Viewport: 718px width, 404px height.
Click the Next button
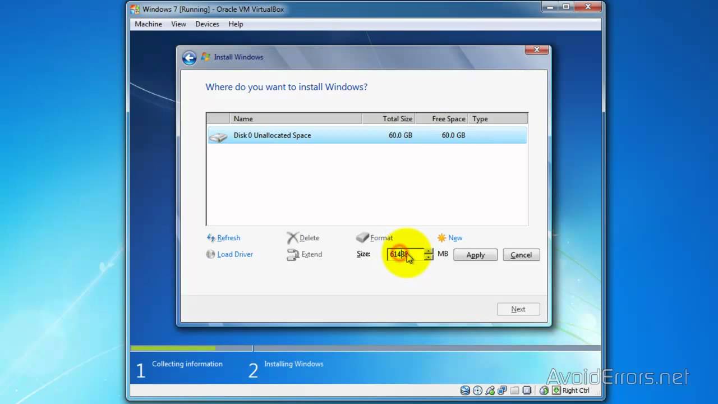518,309
